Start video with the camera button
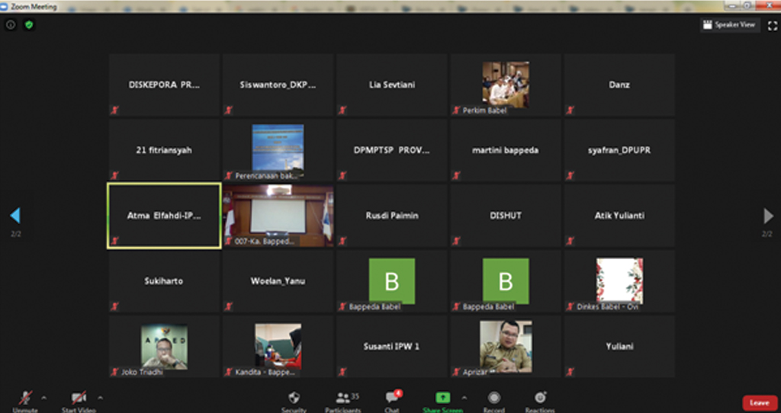Screen dimensions: 781x413 79,398
